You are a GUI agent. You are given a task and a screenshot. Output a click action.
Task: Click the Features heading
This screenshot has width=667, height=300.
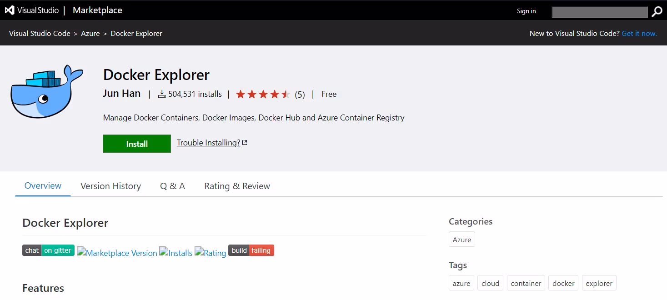[43, 288]
